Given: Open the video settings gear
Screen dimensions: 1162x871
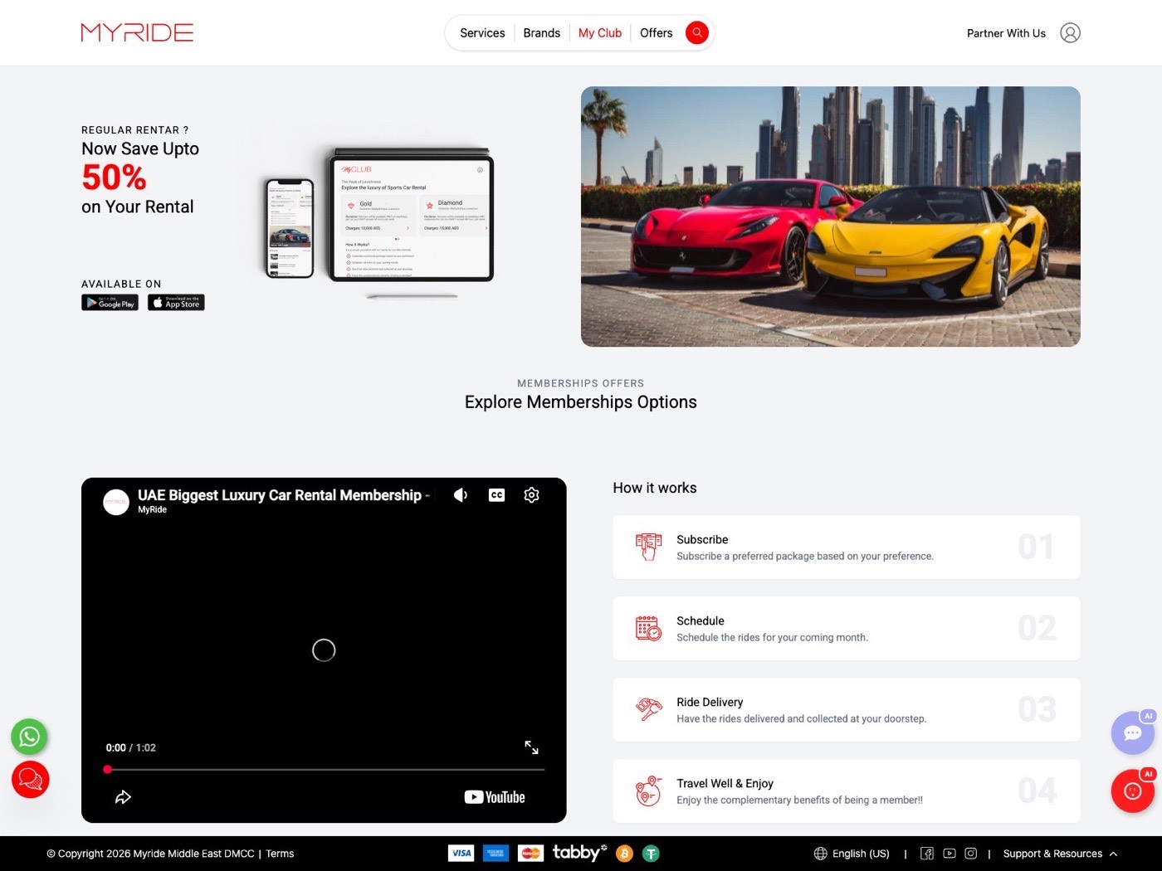Looking at the screenshot, I should coord(532,495).
